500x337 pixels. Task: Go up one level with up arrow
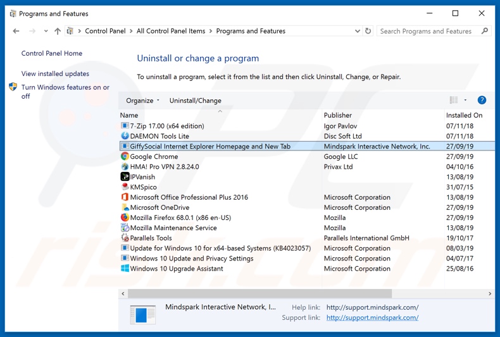pyautogui.click(x=58, y=31)
